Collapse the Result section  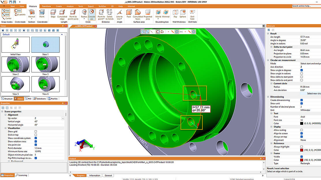(268, 34)
